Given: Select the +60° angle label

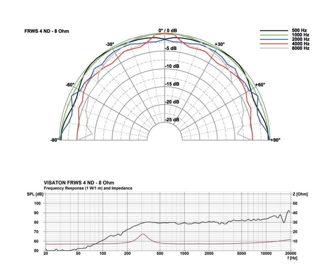Looking at the screenshot, I should coord(260,85).
